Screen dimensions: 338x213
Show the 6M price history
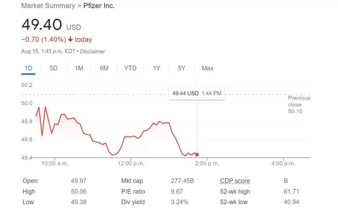click(x=104, y=68)
